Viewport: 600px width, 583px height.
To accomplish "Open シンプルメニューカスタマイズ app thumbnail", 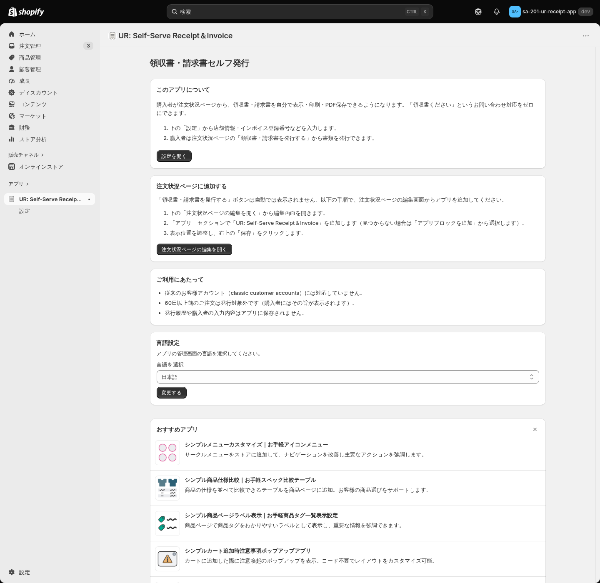I will [167, 453].
